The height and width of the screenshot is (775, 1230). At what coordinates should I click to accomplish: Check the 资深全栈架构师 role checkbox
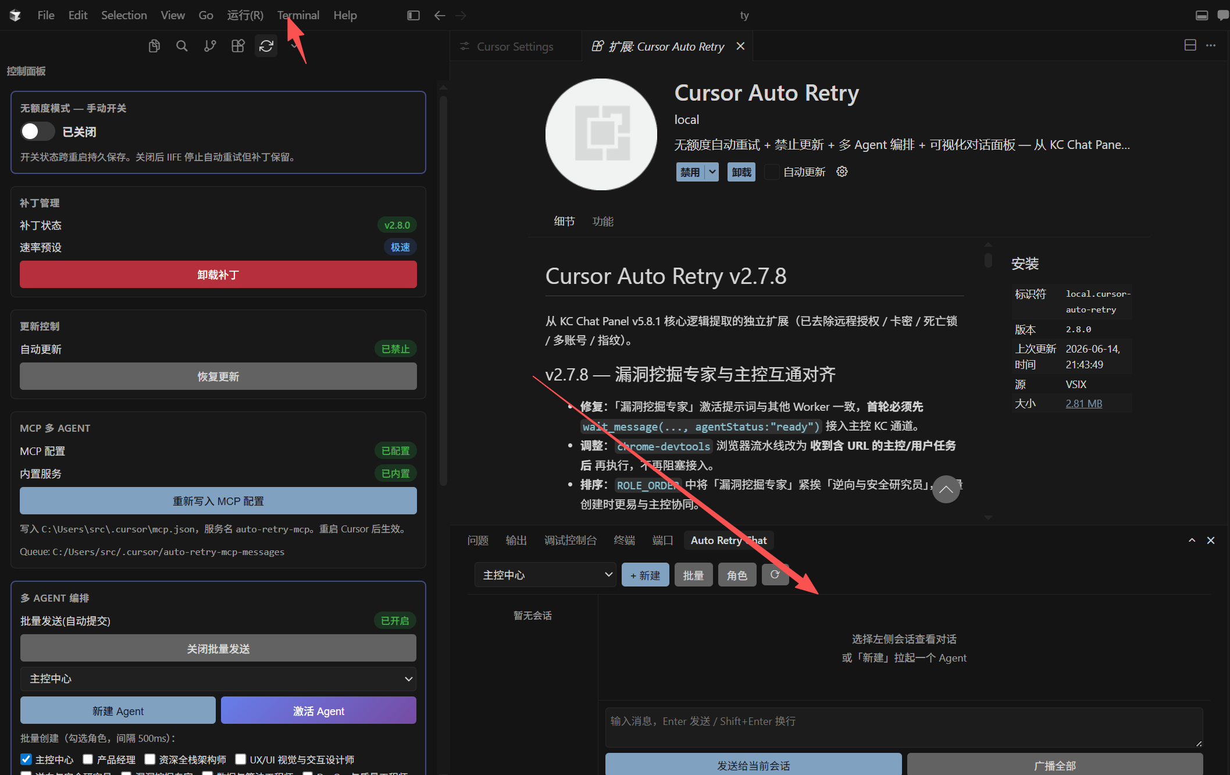150,759
